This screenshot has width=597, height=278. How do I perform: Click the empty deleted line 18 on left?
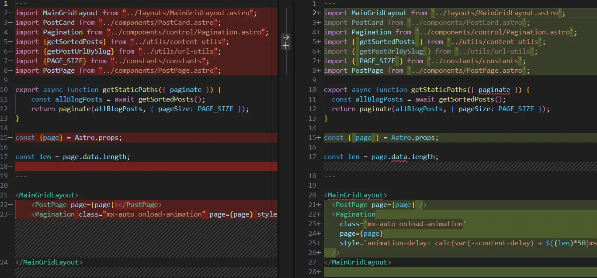click(x=144, y=166)
